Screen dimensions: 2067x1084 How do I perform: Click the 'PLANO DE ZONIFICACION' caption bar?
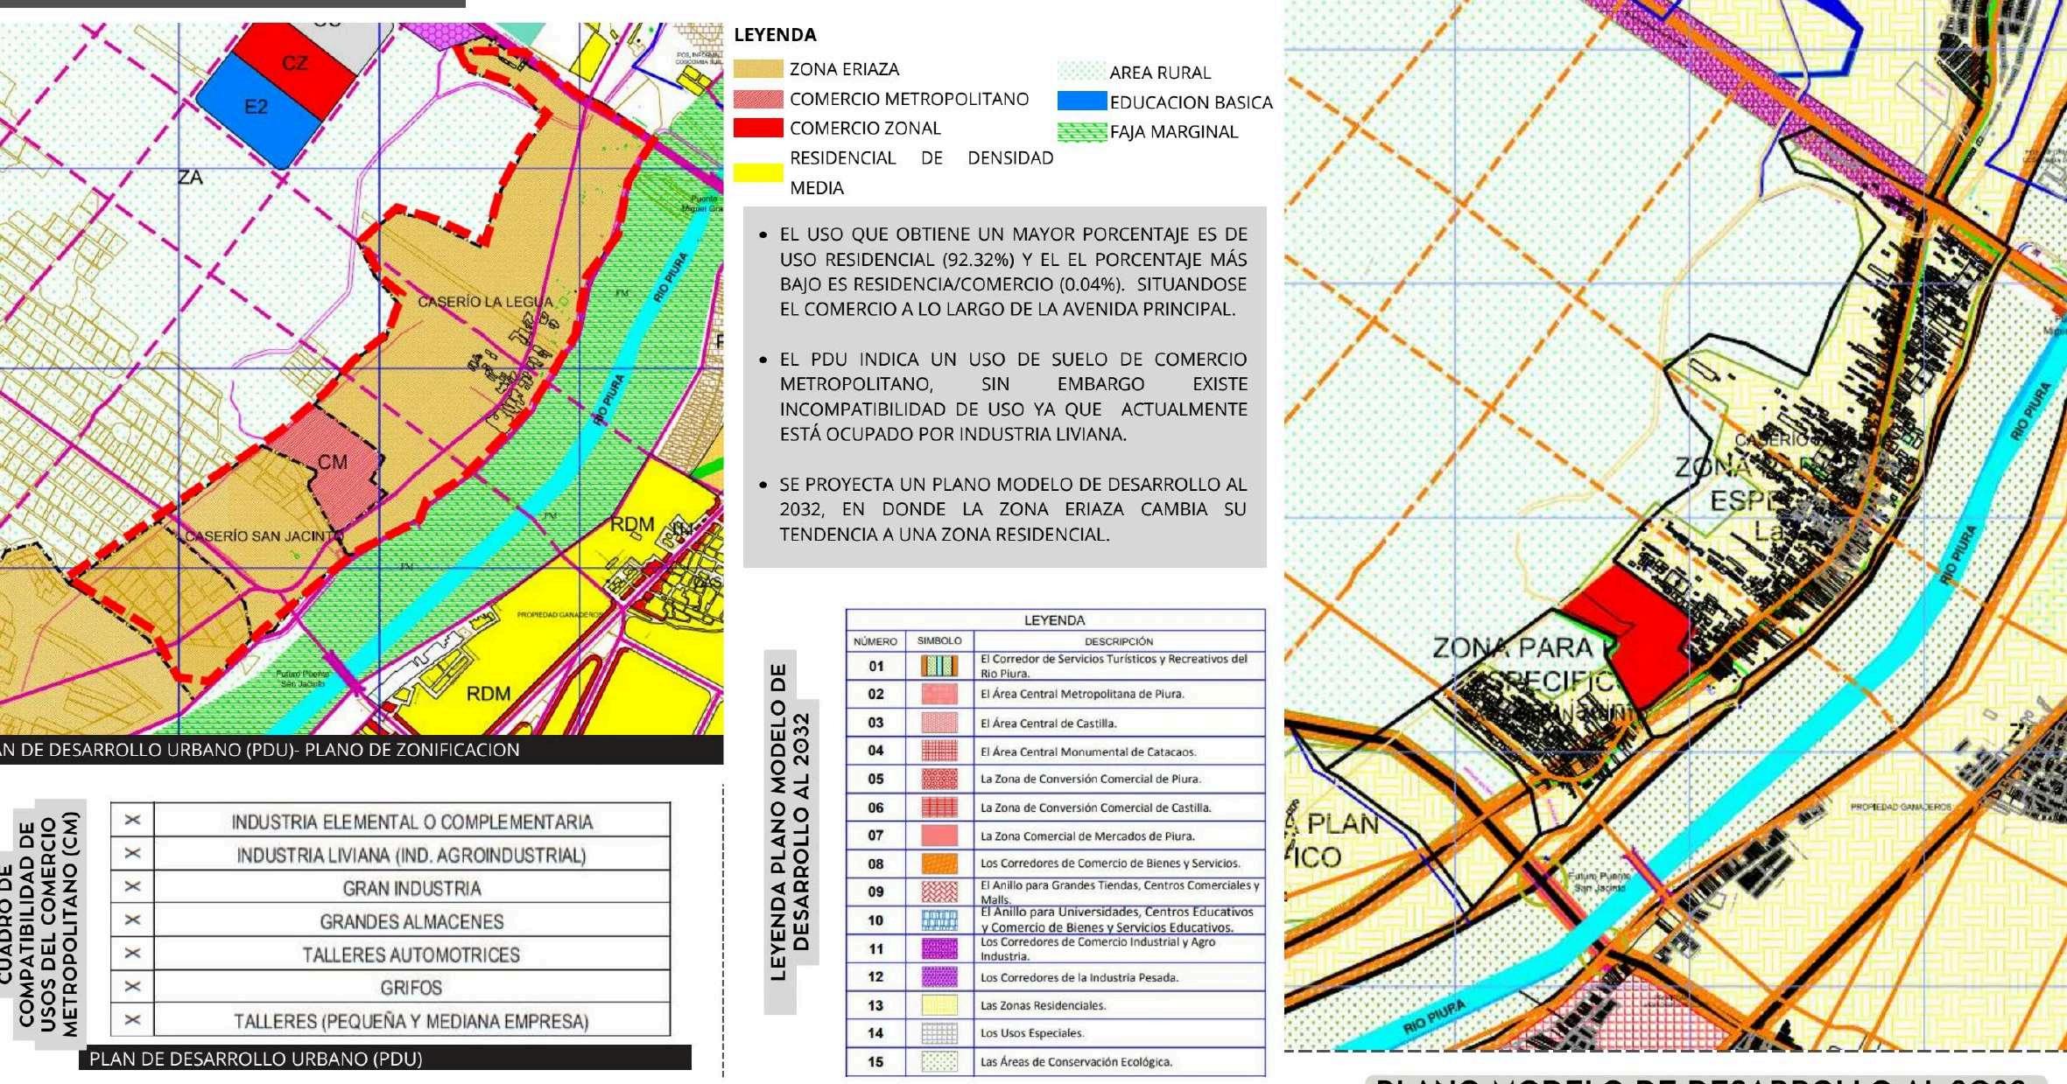click(x=362, y=750)
